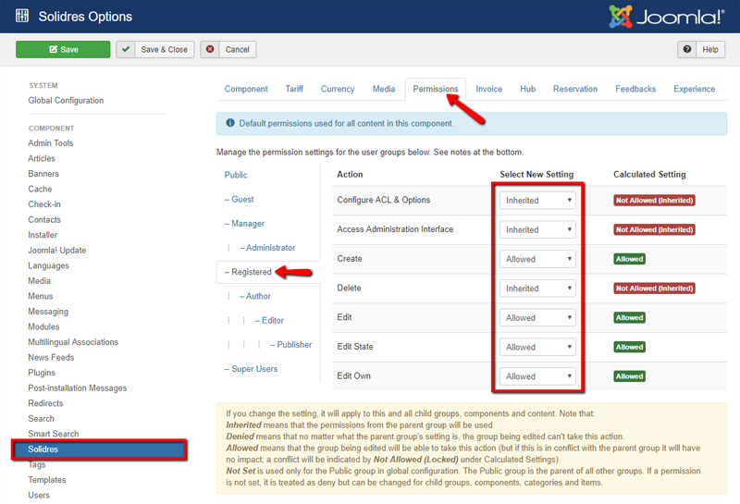
Task: Open Banners component options
Action: 43,174
